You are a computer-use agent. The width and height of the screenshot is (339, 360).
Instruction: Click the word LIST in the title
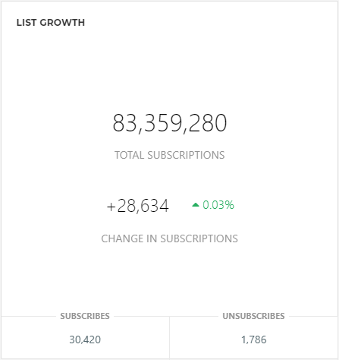(x=27, y=23)
